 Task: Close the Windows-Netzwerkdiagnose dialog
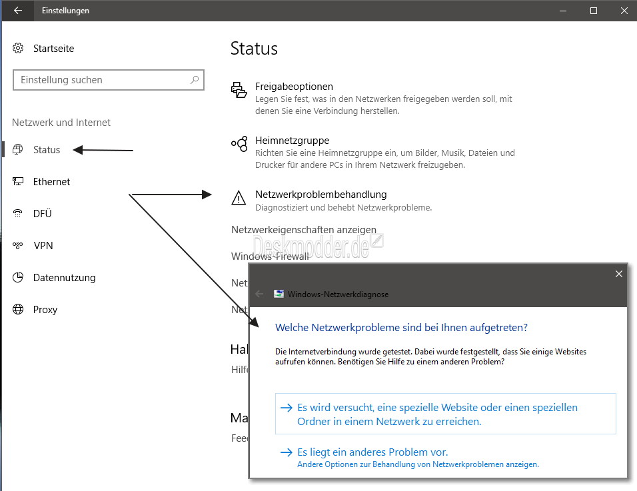coord(619,274)
